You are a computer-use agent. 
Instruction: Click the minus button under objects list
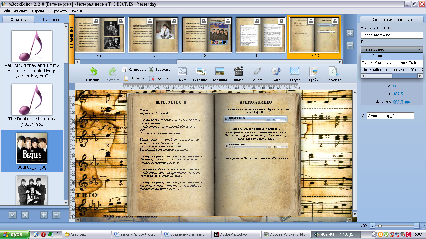pyautogui.click(x=56, y=215)
